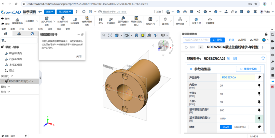The width and height of the screenshot is (275, 138).
Task: Select SUJ2 material option
Action: click(226, 127)
